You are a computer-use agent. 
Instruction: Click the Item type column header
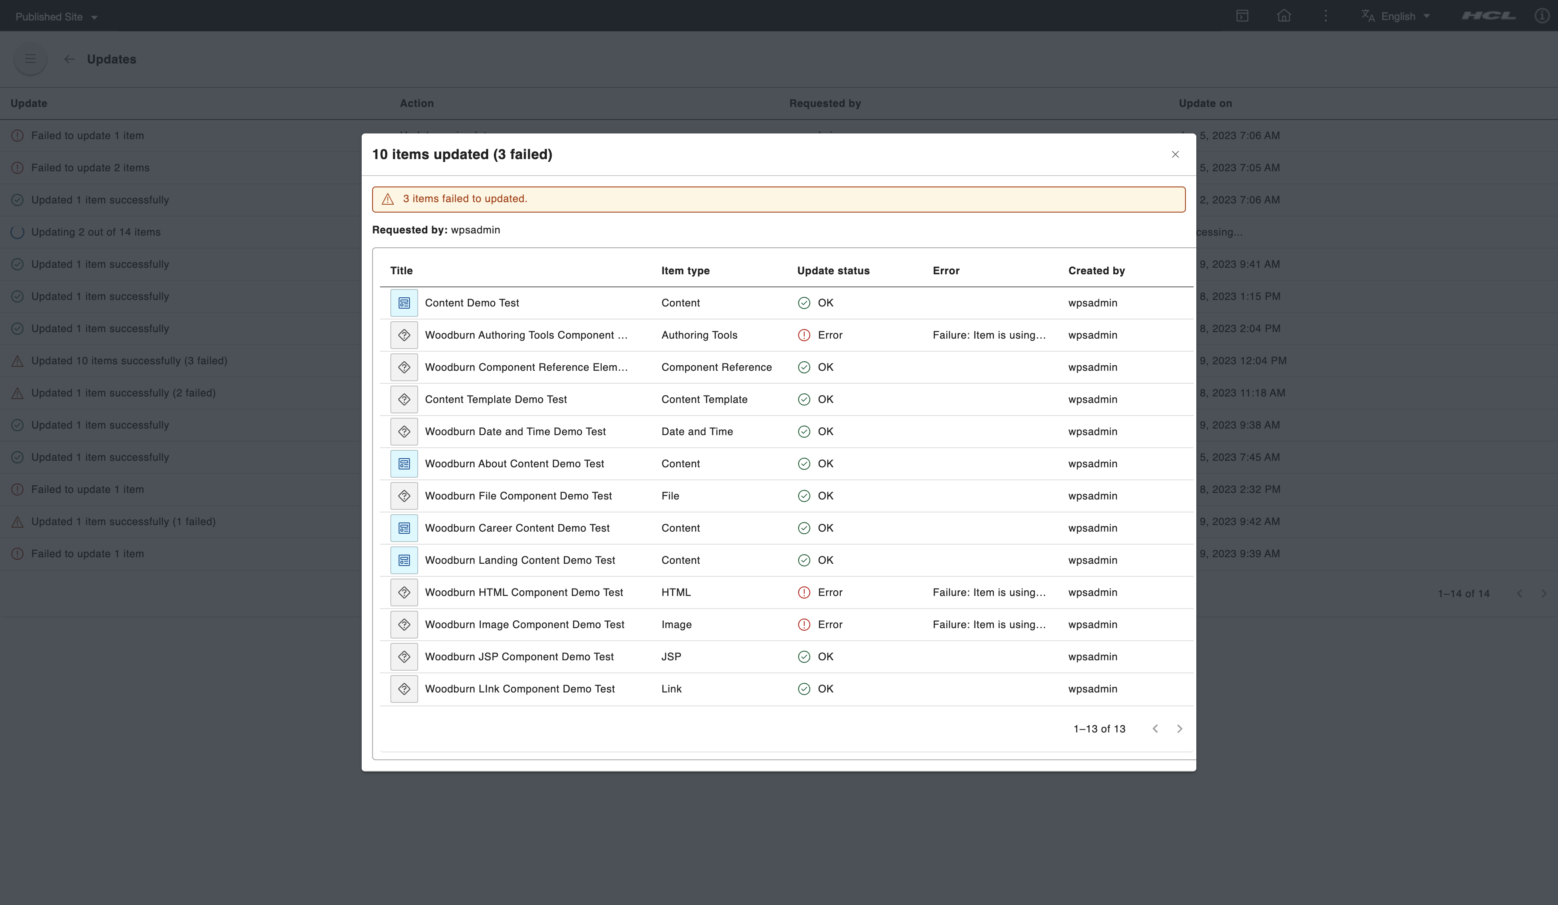click(685, 271)
